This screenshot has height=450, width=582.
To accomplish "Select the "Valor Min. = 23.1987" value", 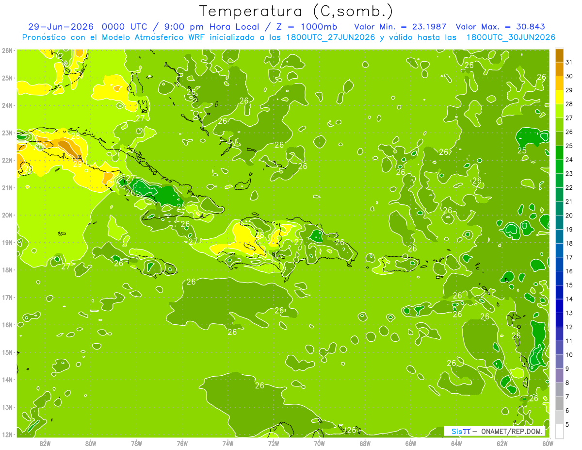I will [401, 27].
